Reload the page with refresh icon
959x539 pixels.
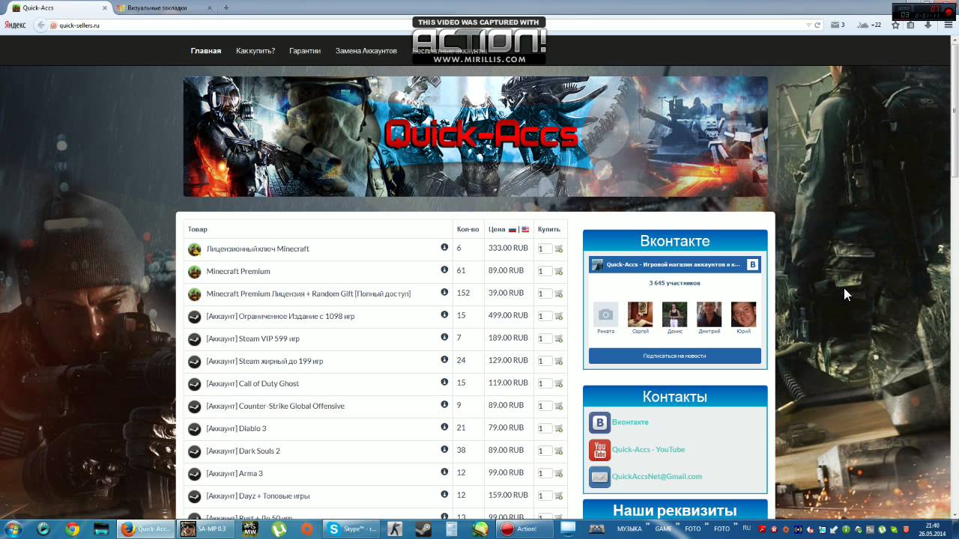[817, 25]
